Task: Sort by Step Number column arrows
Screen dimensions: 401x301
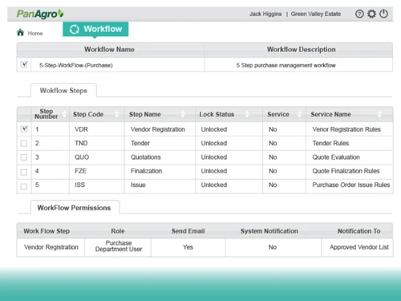Action: (x=64, y=114)
